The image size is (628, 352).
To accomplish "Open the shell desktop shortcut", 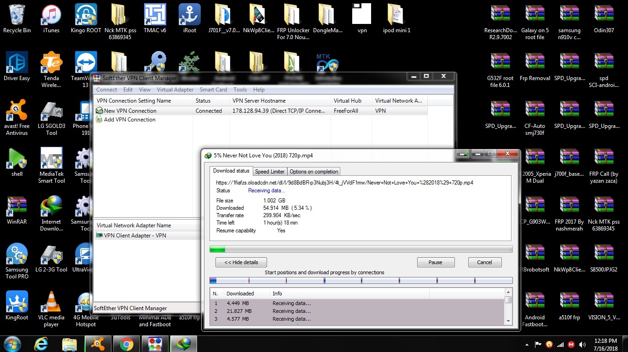I will click(x=17, y=162).
